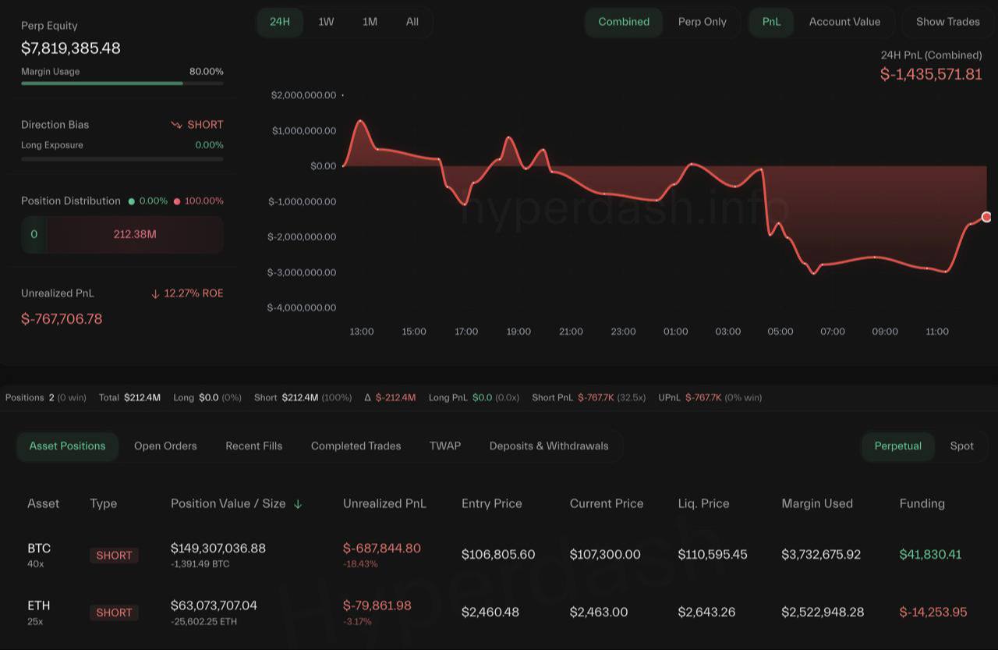Click the down arrow next to 12.27% ROE

(x=155, y=294)
